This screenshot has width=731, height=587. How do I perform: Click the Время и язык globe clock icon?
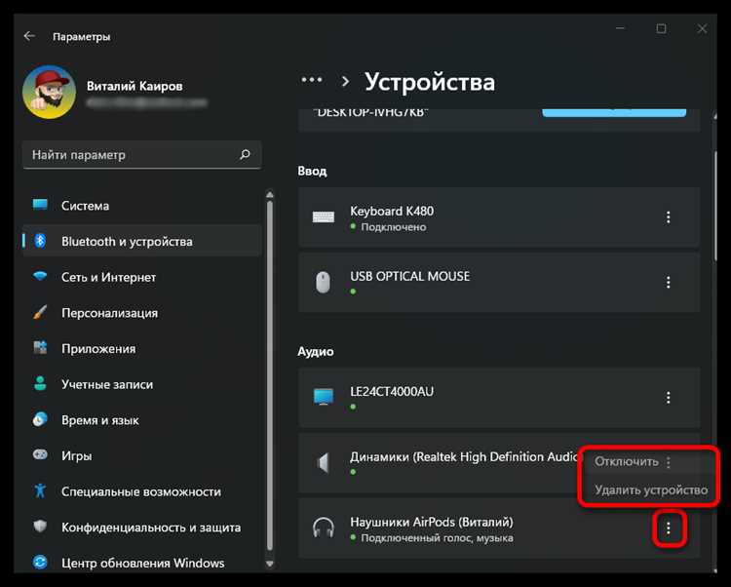tap(40, 419)
